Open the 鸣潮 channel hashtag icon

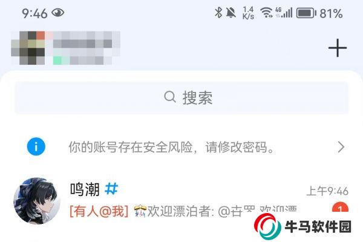click(111, 189)
